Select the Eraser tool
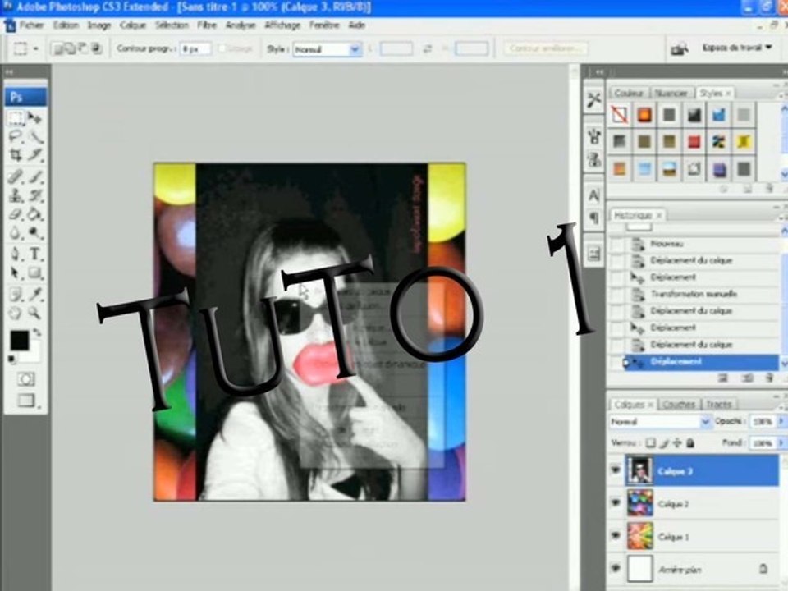The height and width of the screenshot is (591, 788). (x=16, y=214)
